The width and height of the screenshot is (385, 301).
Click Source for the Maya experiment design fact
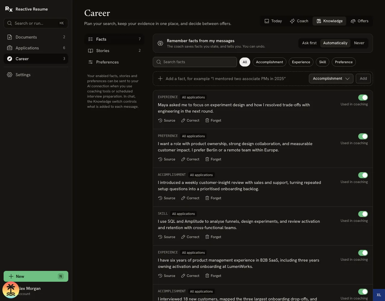167,120
